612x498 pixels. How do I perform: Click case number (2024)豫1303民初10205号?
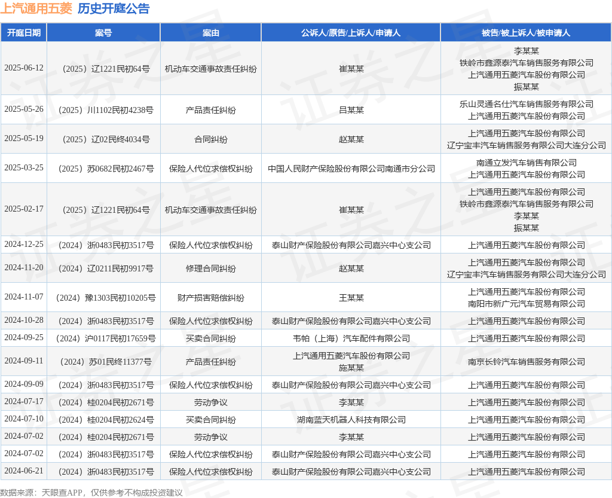(x=105, y=298)
